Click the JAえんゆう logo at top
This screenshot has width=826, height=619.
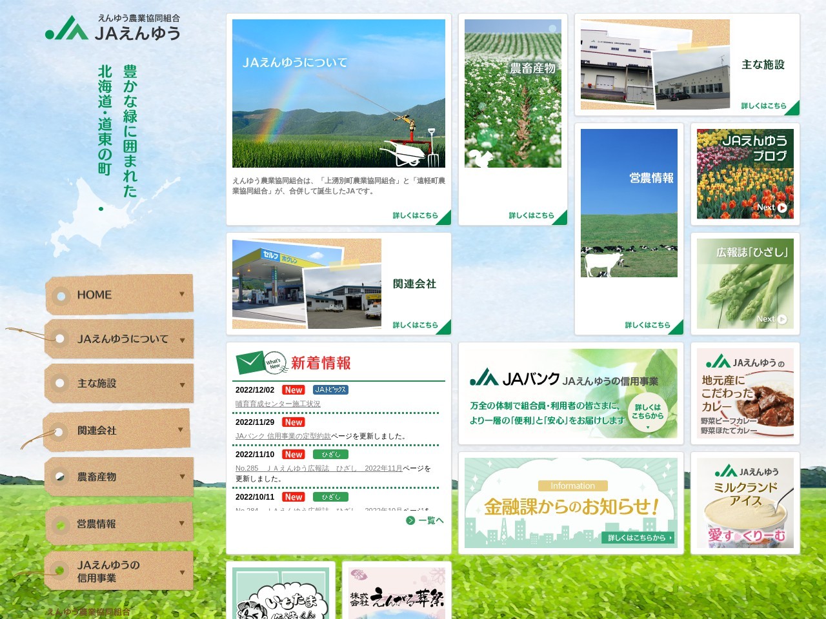(113, 28)
